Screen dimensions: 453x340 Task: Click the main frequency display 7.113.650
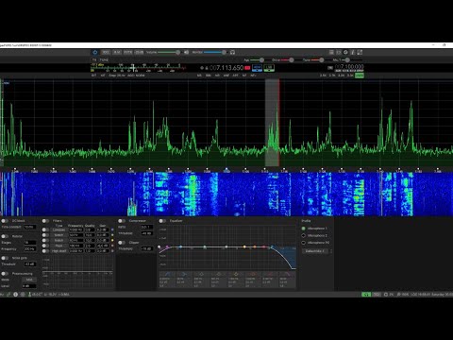[226, 68]
